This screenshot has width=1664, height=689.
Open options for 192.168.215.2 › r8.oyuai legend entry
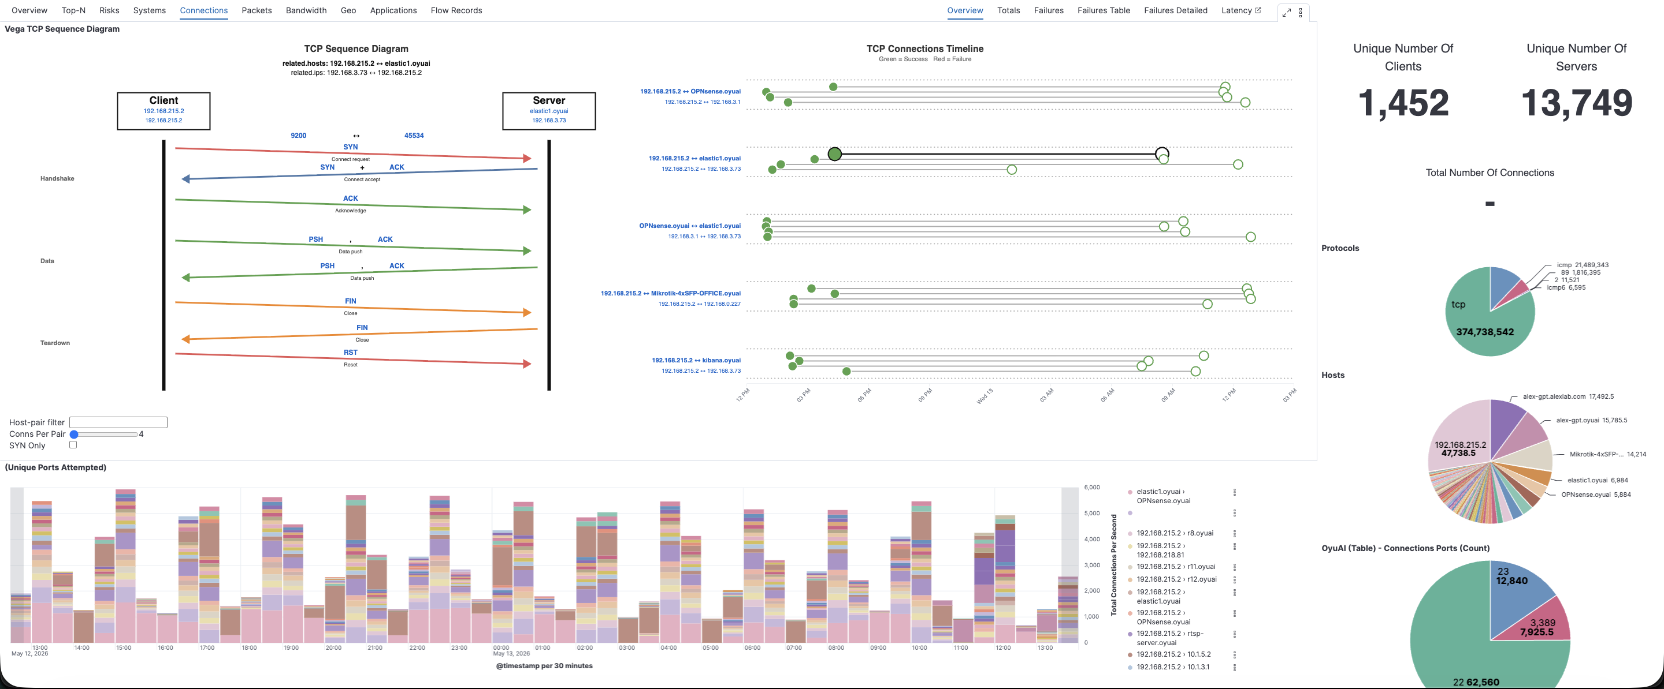click(x=1235, y=534)
